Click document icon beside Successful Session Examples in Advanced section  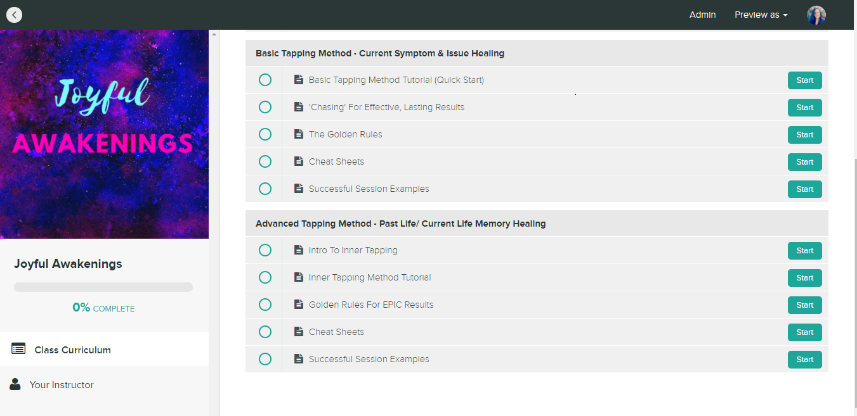click(x=299, y=359)
